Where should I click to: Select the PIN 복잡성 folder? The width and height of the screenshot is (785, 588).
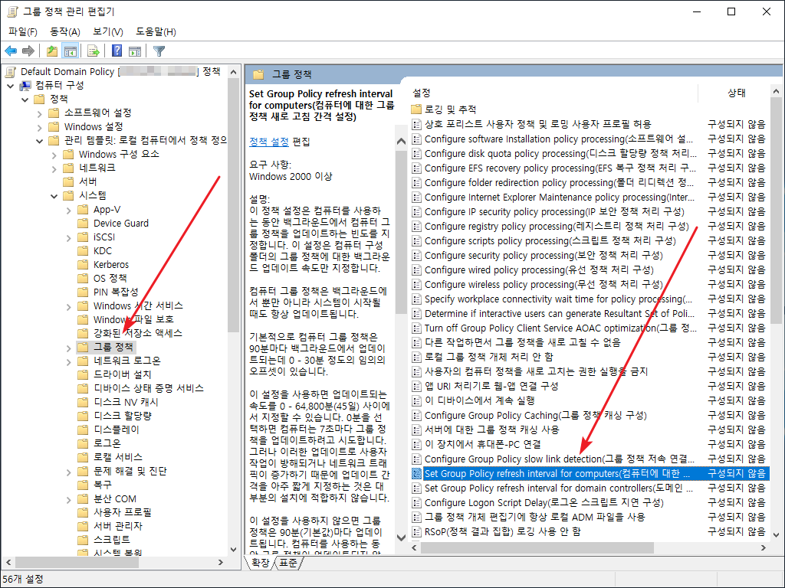(116, 292)
